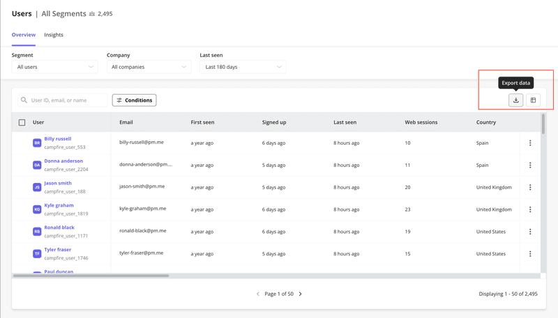Click user ID campfire_user_553
Viewport: 558px width, 318px height.
[x=65, y=147]
